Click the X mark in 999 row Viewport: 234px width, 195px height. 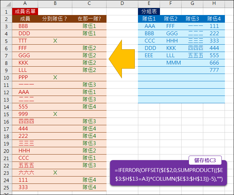pyautogui.click(x=55, y=114)
